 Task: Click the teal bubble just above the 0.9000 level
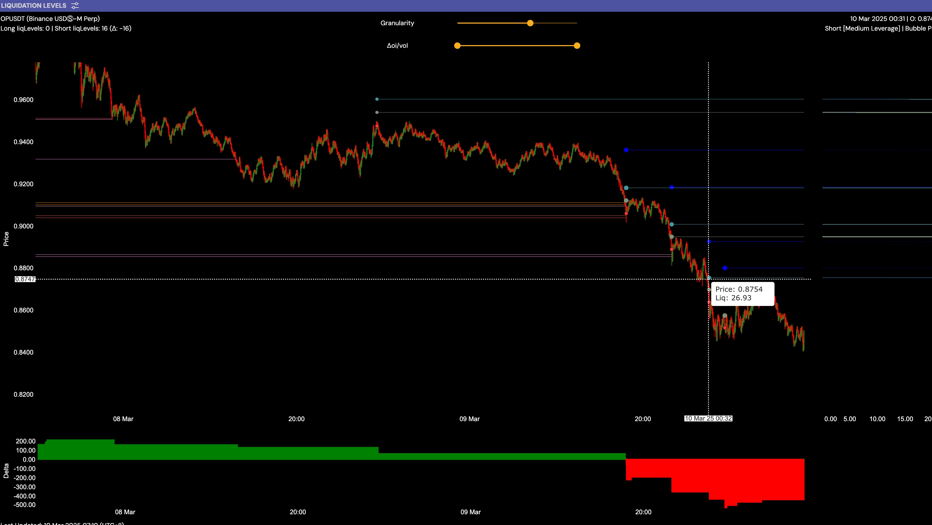[x=671, y=224]
